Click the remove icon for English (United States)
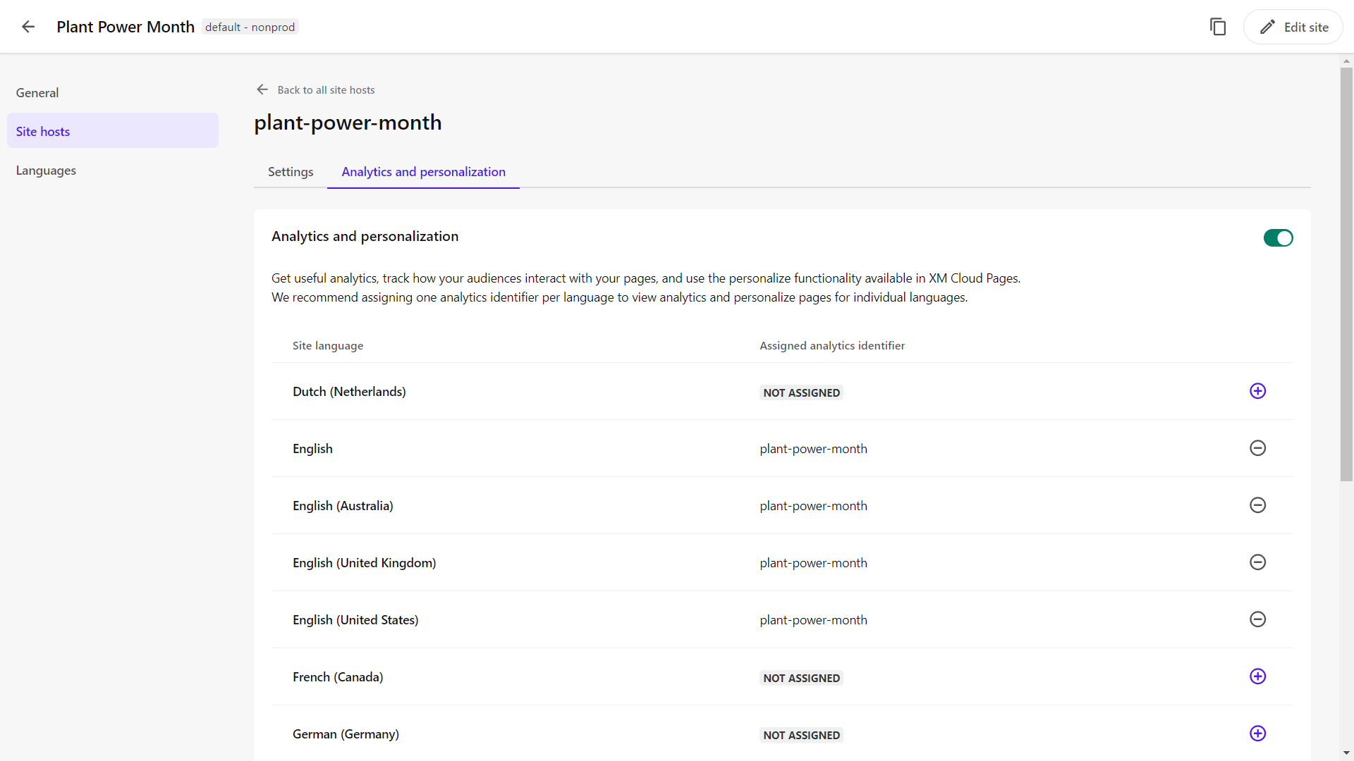Image resolution: width=1354 pixels, height=761 pixels. pos(1257,619)
